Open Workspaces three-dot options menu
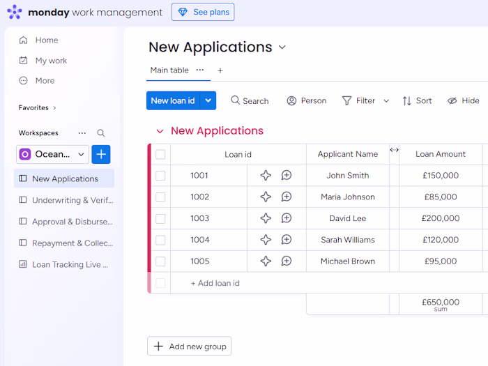 tap(82, 133)
